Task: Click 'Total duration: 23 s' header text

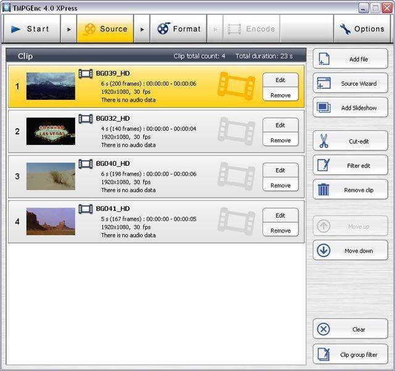Action: [x=264, y=56]
